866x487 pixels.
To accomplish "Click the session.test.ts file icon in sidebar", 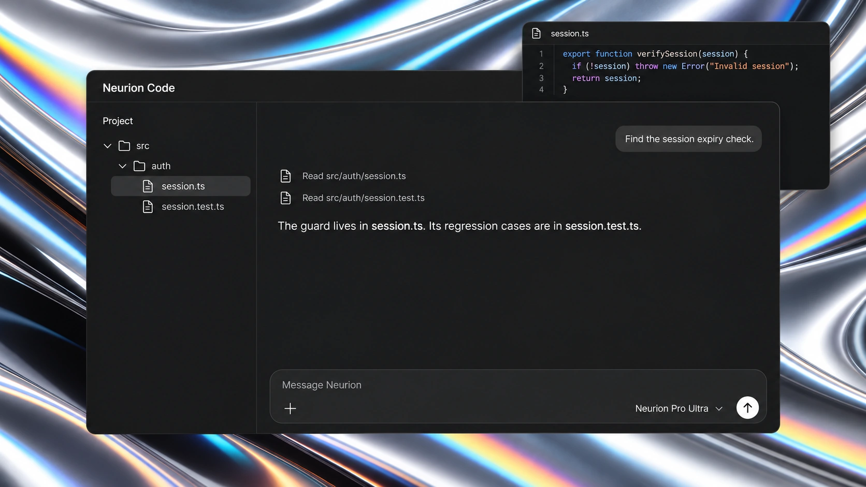I will click(x=148, y=206).
